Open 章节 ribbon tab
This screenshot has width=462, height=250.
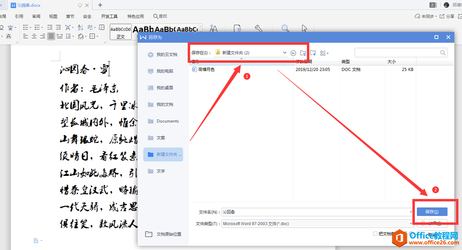tap(70, 16)
